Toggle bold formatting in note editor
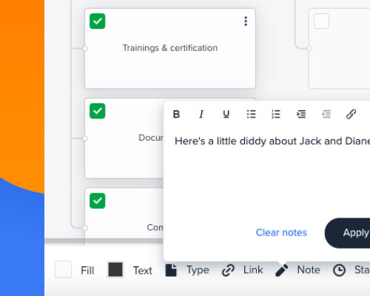Viewport: 370px width, 296px height. [x=176, y=114]
